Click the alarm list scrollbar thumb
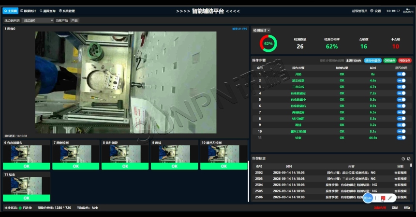 click(411, 165)
